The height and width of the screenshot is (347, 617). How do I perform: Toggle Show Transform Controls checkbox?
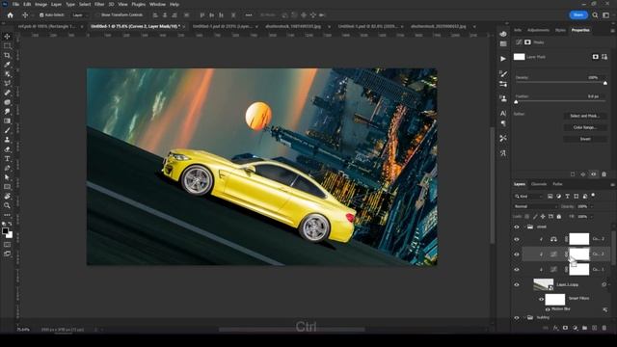click(98, 15)
